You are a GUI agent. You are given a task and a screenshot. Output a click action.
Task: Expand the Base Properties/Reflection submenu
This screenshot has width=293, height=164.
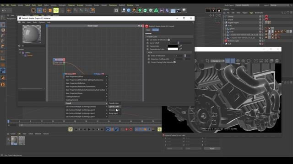87,83
